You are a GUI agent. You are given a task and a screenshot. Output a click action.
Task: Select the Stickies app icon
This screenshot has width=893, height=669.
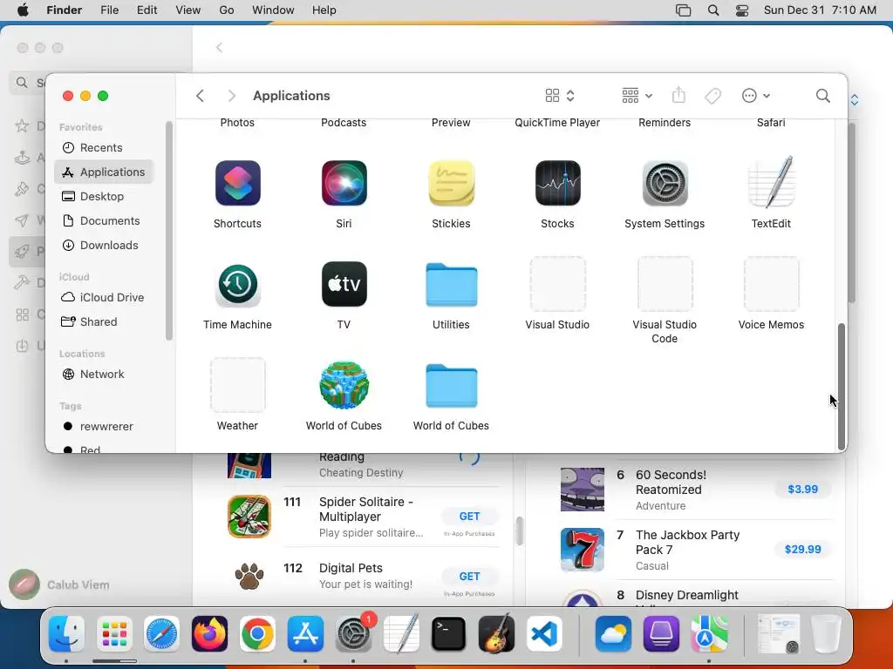click(451, 183)
